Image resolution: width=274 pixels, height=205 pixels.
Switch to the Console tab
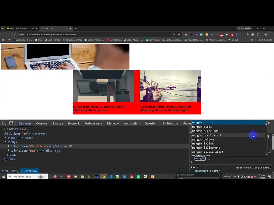(42, 123)
